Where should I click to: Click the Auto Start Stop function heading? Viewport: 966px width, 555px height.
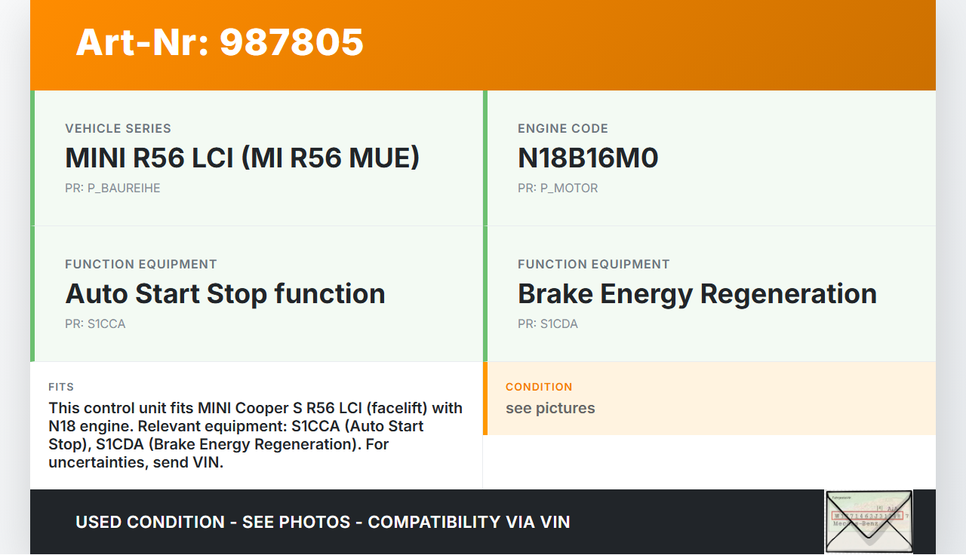coord(225,293)
